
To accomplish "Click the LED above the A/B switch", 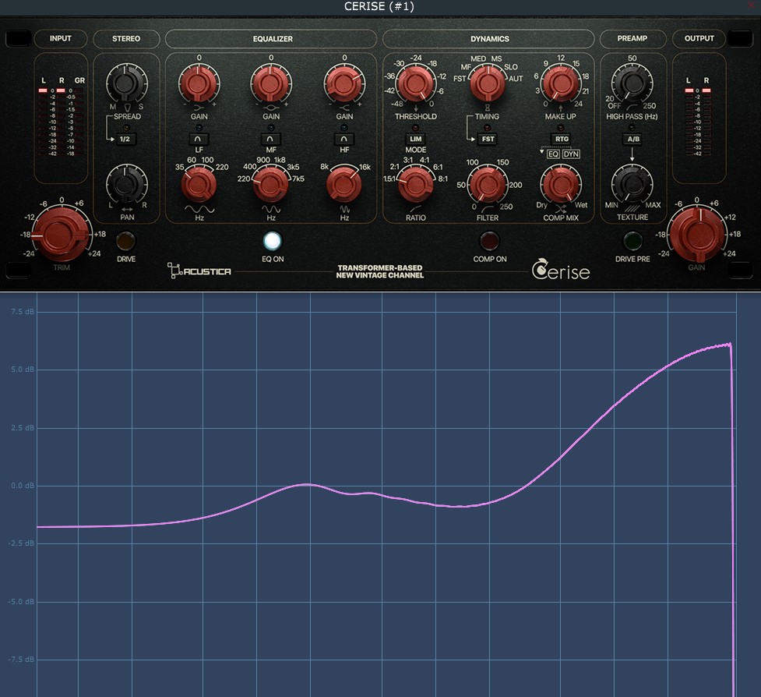I will coord(632,128).
